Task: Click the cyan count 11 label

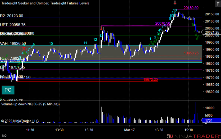Action: (85, 43)
